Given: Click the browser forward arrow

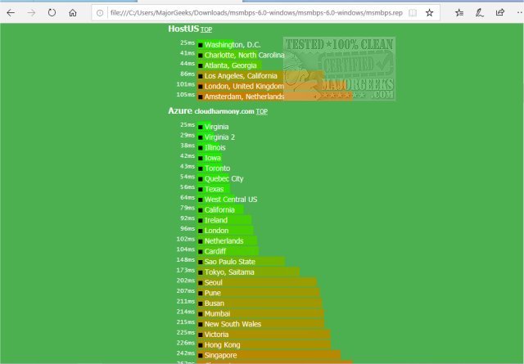Looking at the screenshot, I should tap(31, 13).
